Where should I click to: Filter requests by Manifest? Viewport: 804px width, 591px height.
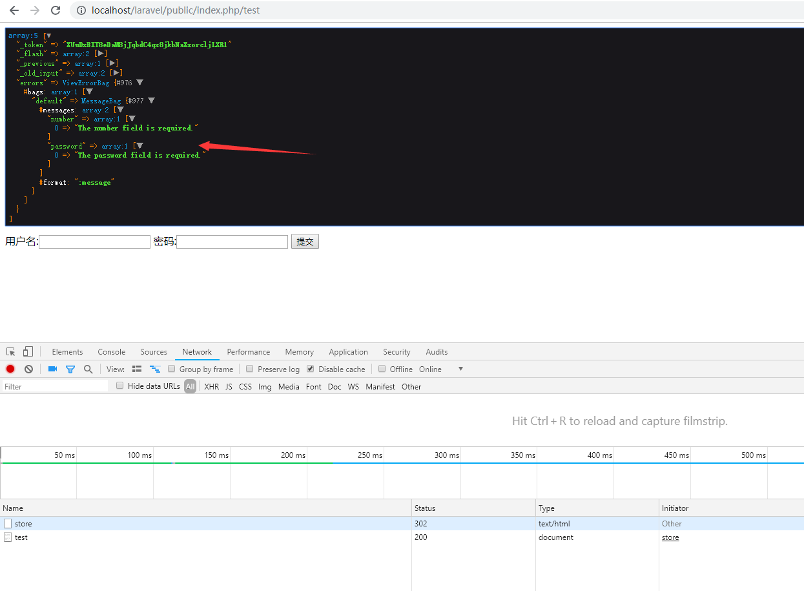(x=380, y=387)
